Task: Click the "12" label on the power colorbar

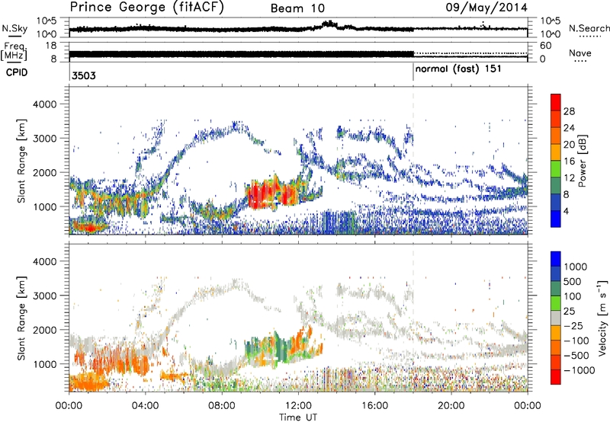Action: coord(569,178)
